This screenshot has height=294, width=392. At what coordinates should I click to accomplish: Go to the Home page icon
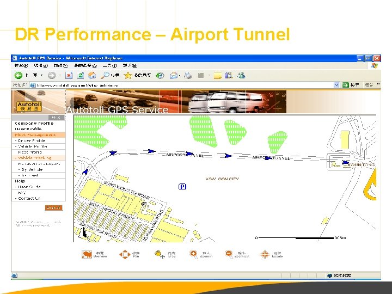click(92, 75)
